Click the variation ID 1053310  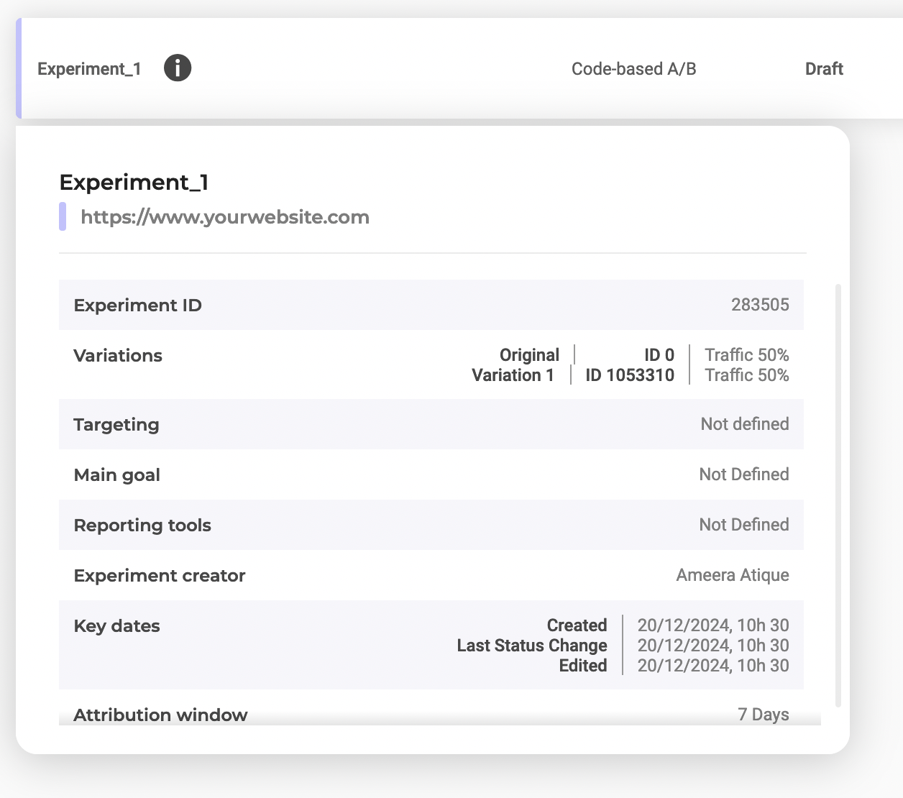[x=629, y=375]
